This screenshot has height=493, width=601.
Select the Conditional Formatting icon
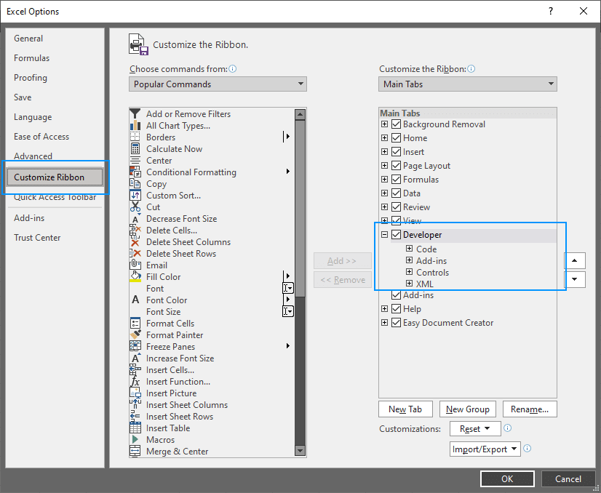click(135, 172)
